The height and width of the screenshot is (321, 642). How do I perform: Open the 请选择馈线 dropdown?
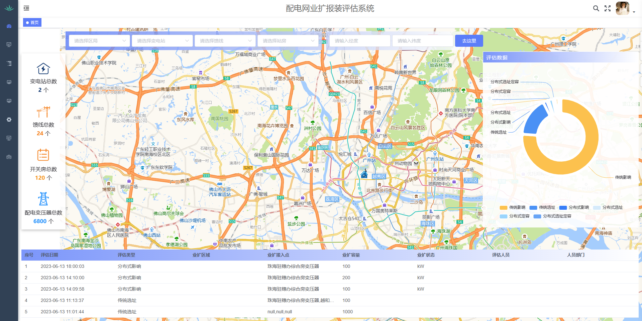tap(225, 41)
